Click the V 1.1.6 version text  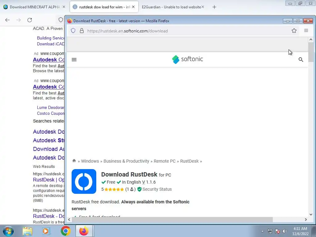pos(149,182)
